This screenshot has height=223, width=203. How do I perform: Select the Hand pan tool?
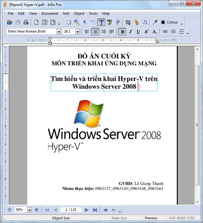coord(68,22)
